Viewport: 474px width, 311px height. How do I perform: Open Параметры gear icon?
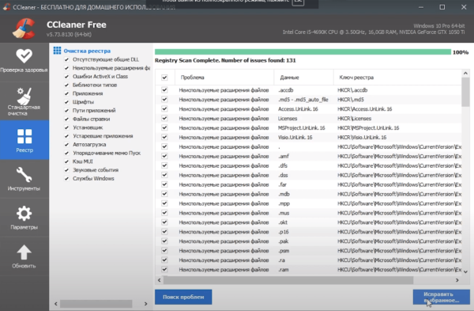coord(24,214)
